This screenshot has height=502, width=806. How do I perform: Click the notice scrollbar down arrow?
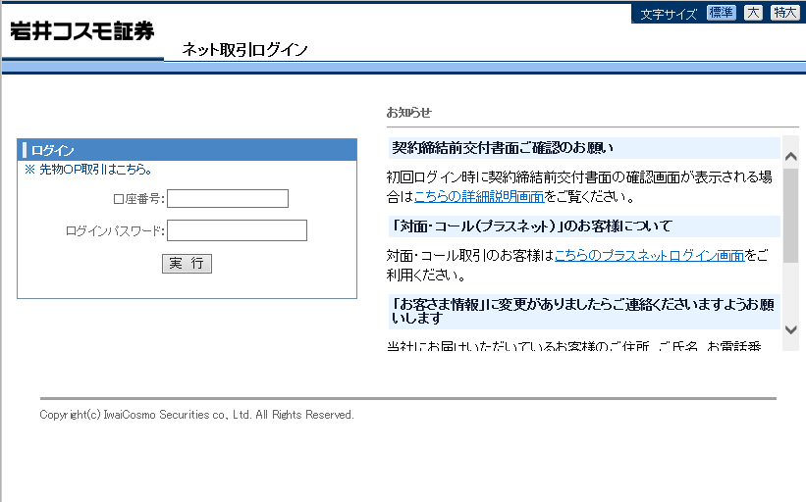(790, 330)
